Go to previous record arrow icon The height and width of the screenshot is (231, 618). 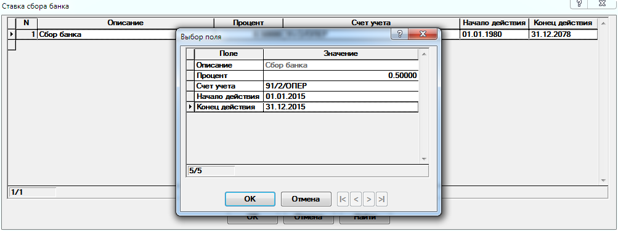(356, 200)
